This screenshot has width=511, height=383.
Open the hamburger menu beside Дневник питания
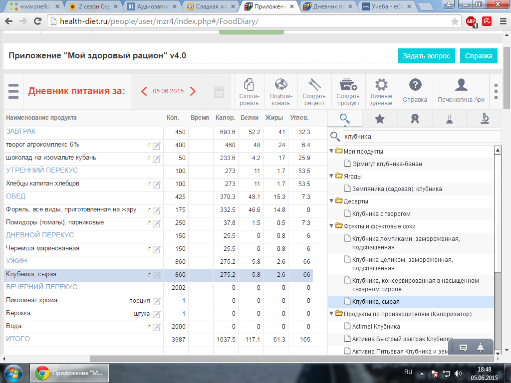coord(13,91)
